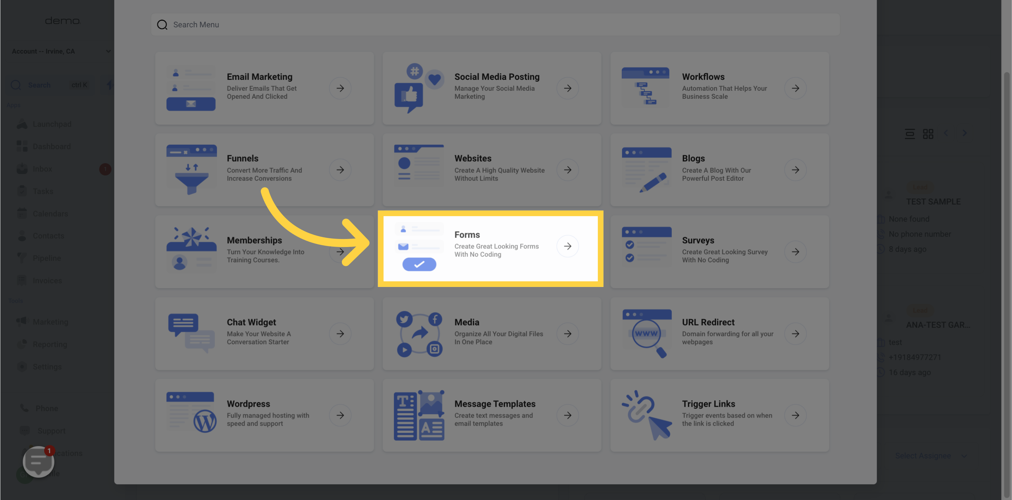Click the sidebar Search ctrl K box

click(x=50, y=85)
